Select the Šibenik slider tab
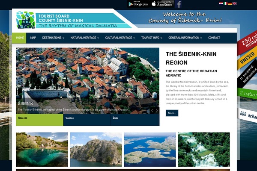 click(x=39, y=120)
